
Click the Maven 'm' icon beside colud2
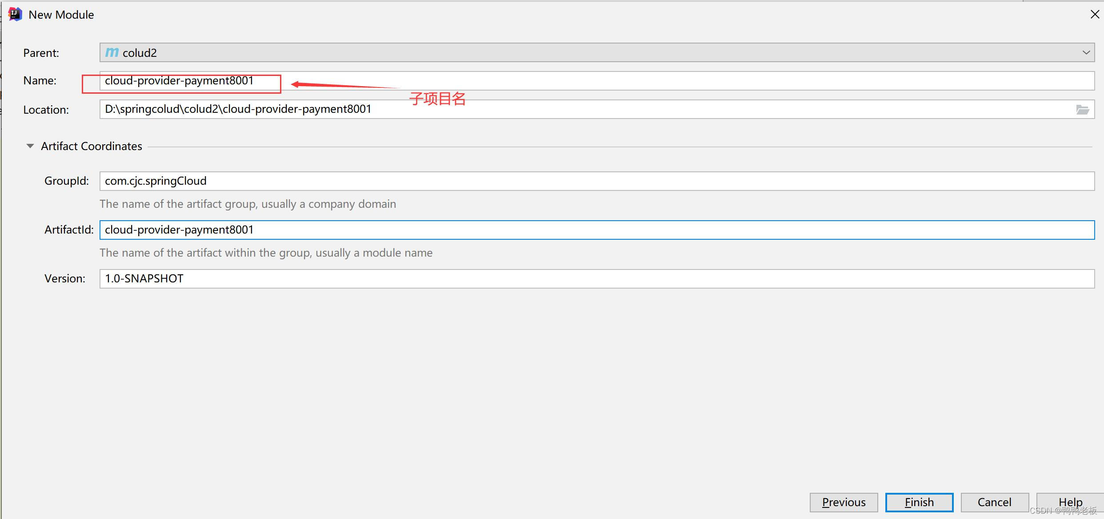pyautogui.click(x=112, y=52)
